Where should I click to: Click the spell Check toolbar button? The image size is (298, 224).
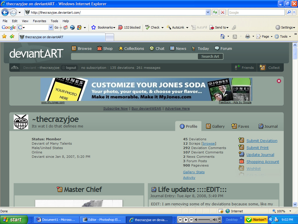point(152,27)
